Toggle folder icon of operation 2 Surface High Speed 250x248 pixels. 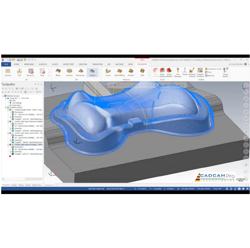click(x=10, y=121)
